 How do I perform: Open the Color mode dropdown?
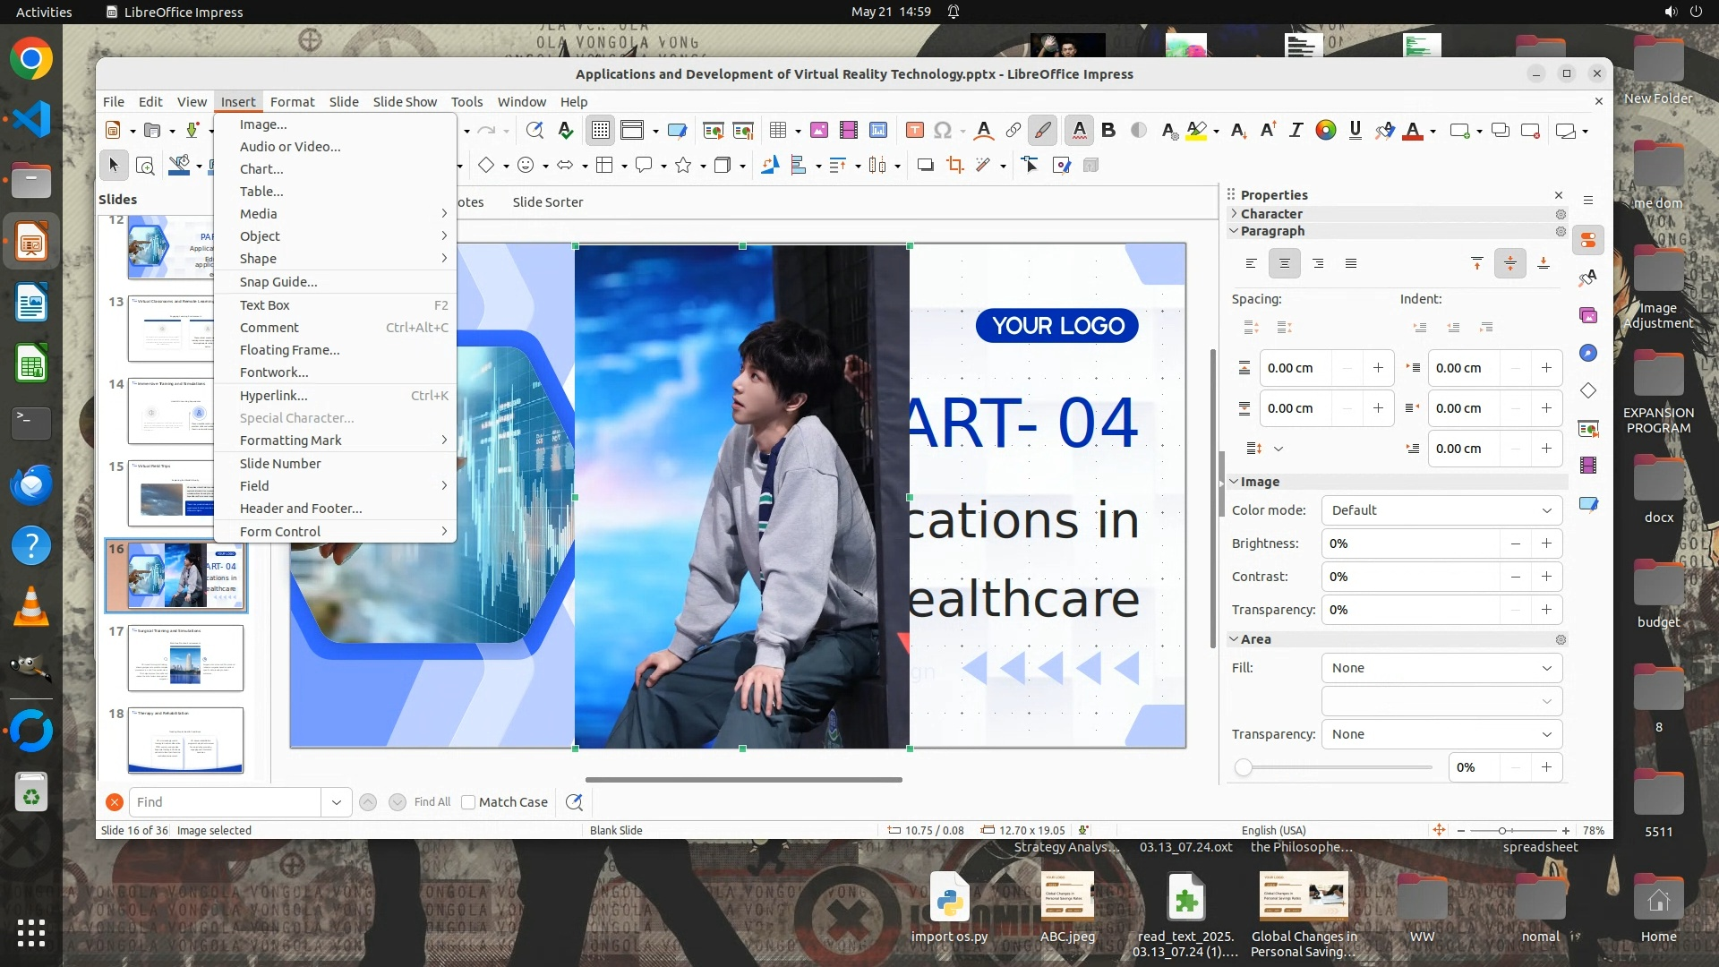point(1441,510)
